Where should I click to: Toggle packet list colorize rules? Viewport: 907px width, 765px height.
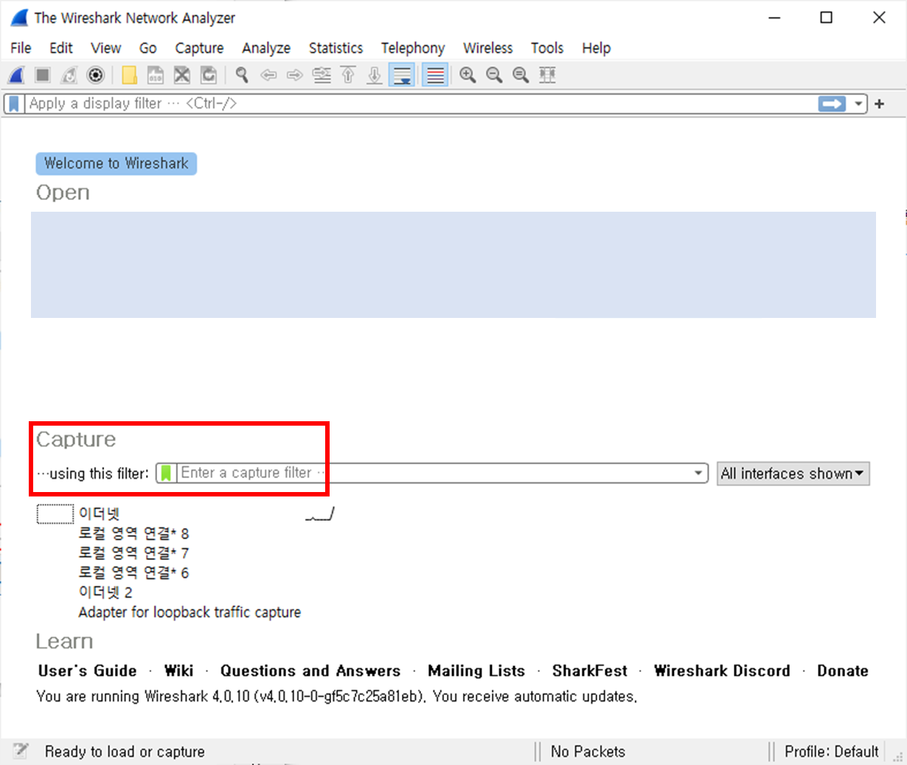435,75
